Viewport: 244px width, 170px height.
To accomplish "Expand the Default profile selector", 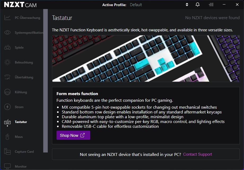I will tap(136, 5).
